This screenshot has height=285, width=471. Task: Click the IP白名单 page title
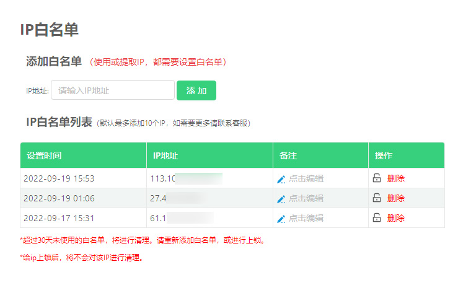(x=50, y=30)
